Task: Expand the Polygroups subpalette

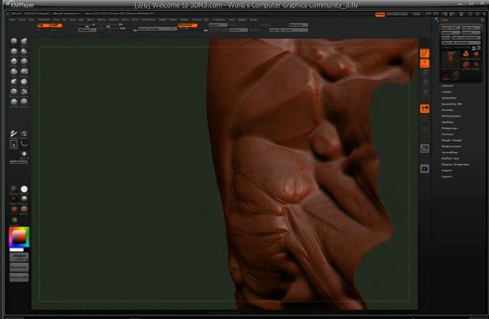Action: tap(450, 128)
